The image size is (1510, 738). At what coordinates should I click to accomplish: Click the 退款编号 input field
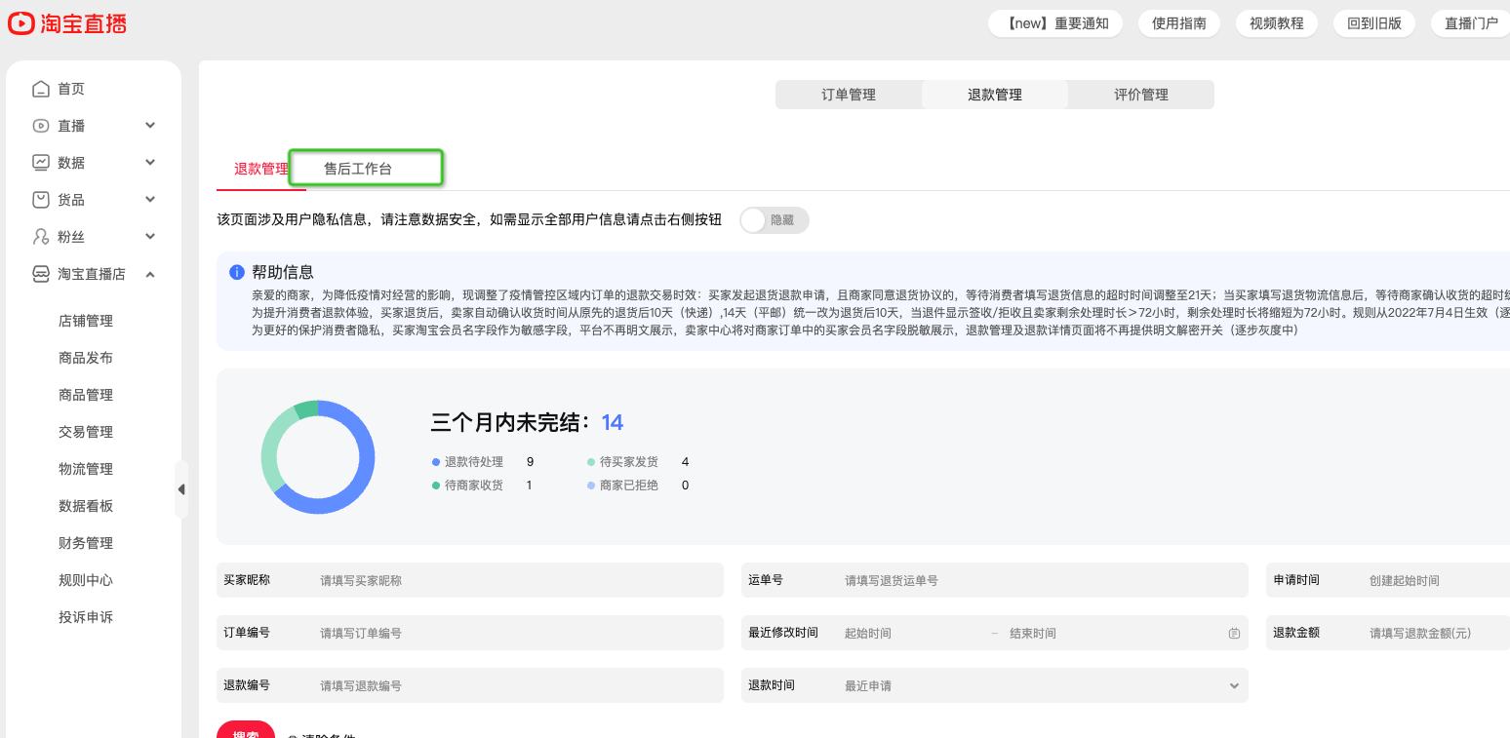[470, 685]
